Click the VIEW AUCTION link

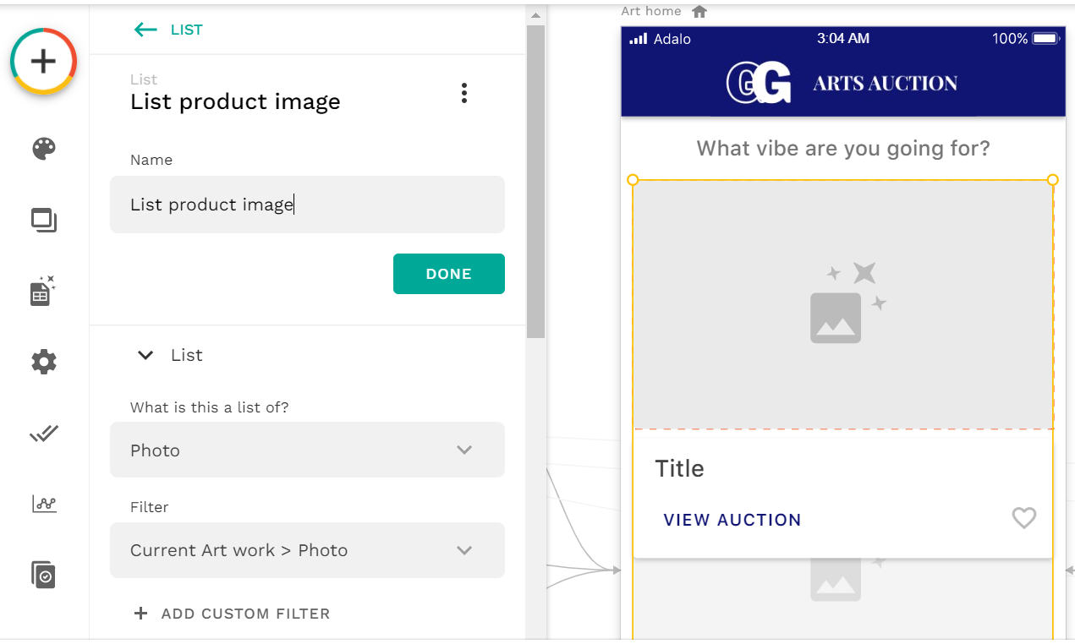(732, 520)
